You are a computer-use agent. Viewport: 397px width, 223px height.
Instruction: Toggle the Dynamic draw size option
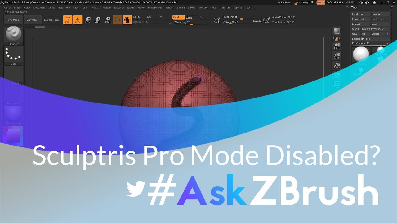click(257, 21)
